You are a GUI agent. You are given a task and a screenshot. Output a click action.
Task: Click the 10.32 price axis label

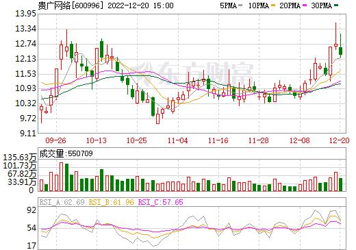[25, 103]
